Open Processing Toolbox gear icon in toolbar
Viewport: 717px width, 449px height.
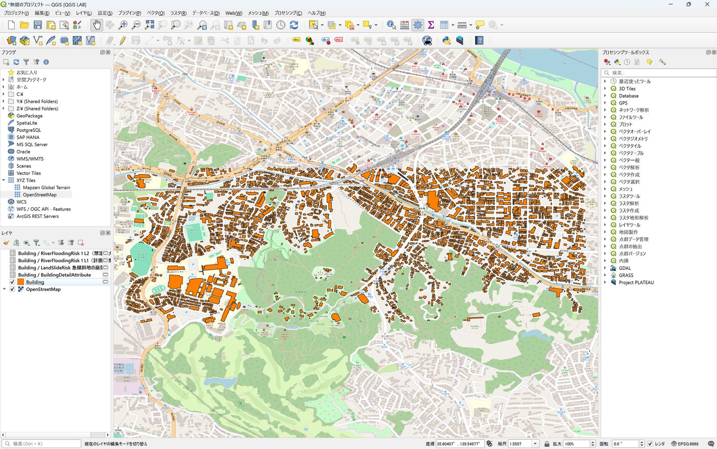click(x=418, y=25)
